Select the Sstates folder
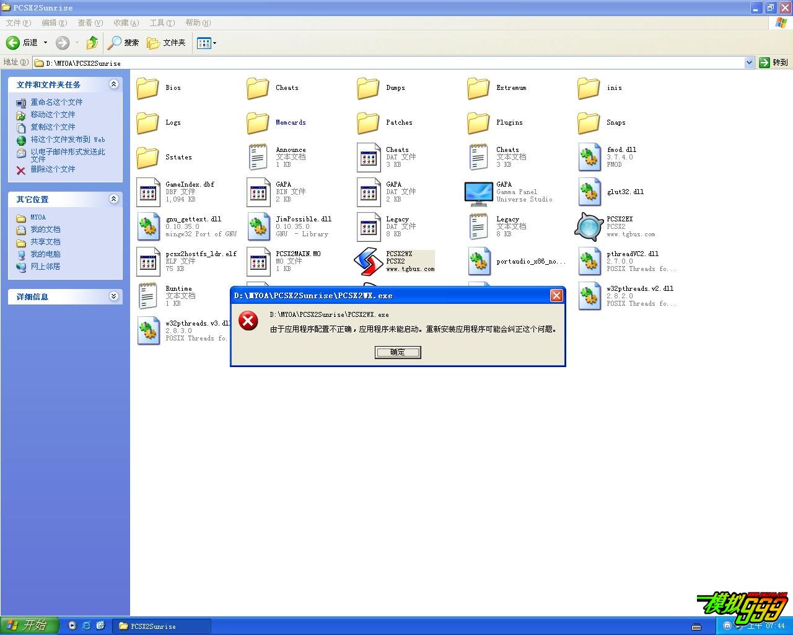 pos(147,157)
